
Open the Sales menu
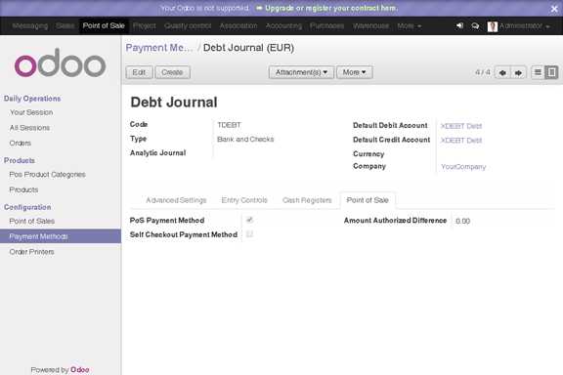[x=65, y=25]
